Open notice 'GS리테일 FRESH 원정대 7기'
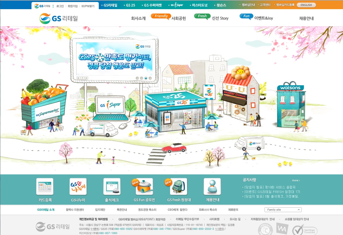 [x=272, y=192]
